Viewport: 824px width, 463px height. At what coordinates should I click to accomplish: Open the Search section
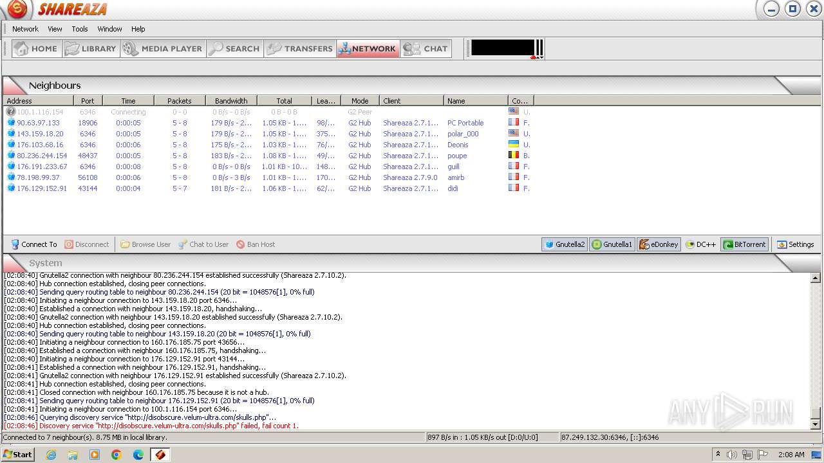pos(235,48)
